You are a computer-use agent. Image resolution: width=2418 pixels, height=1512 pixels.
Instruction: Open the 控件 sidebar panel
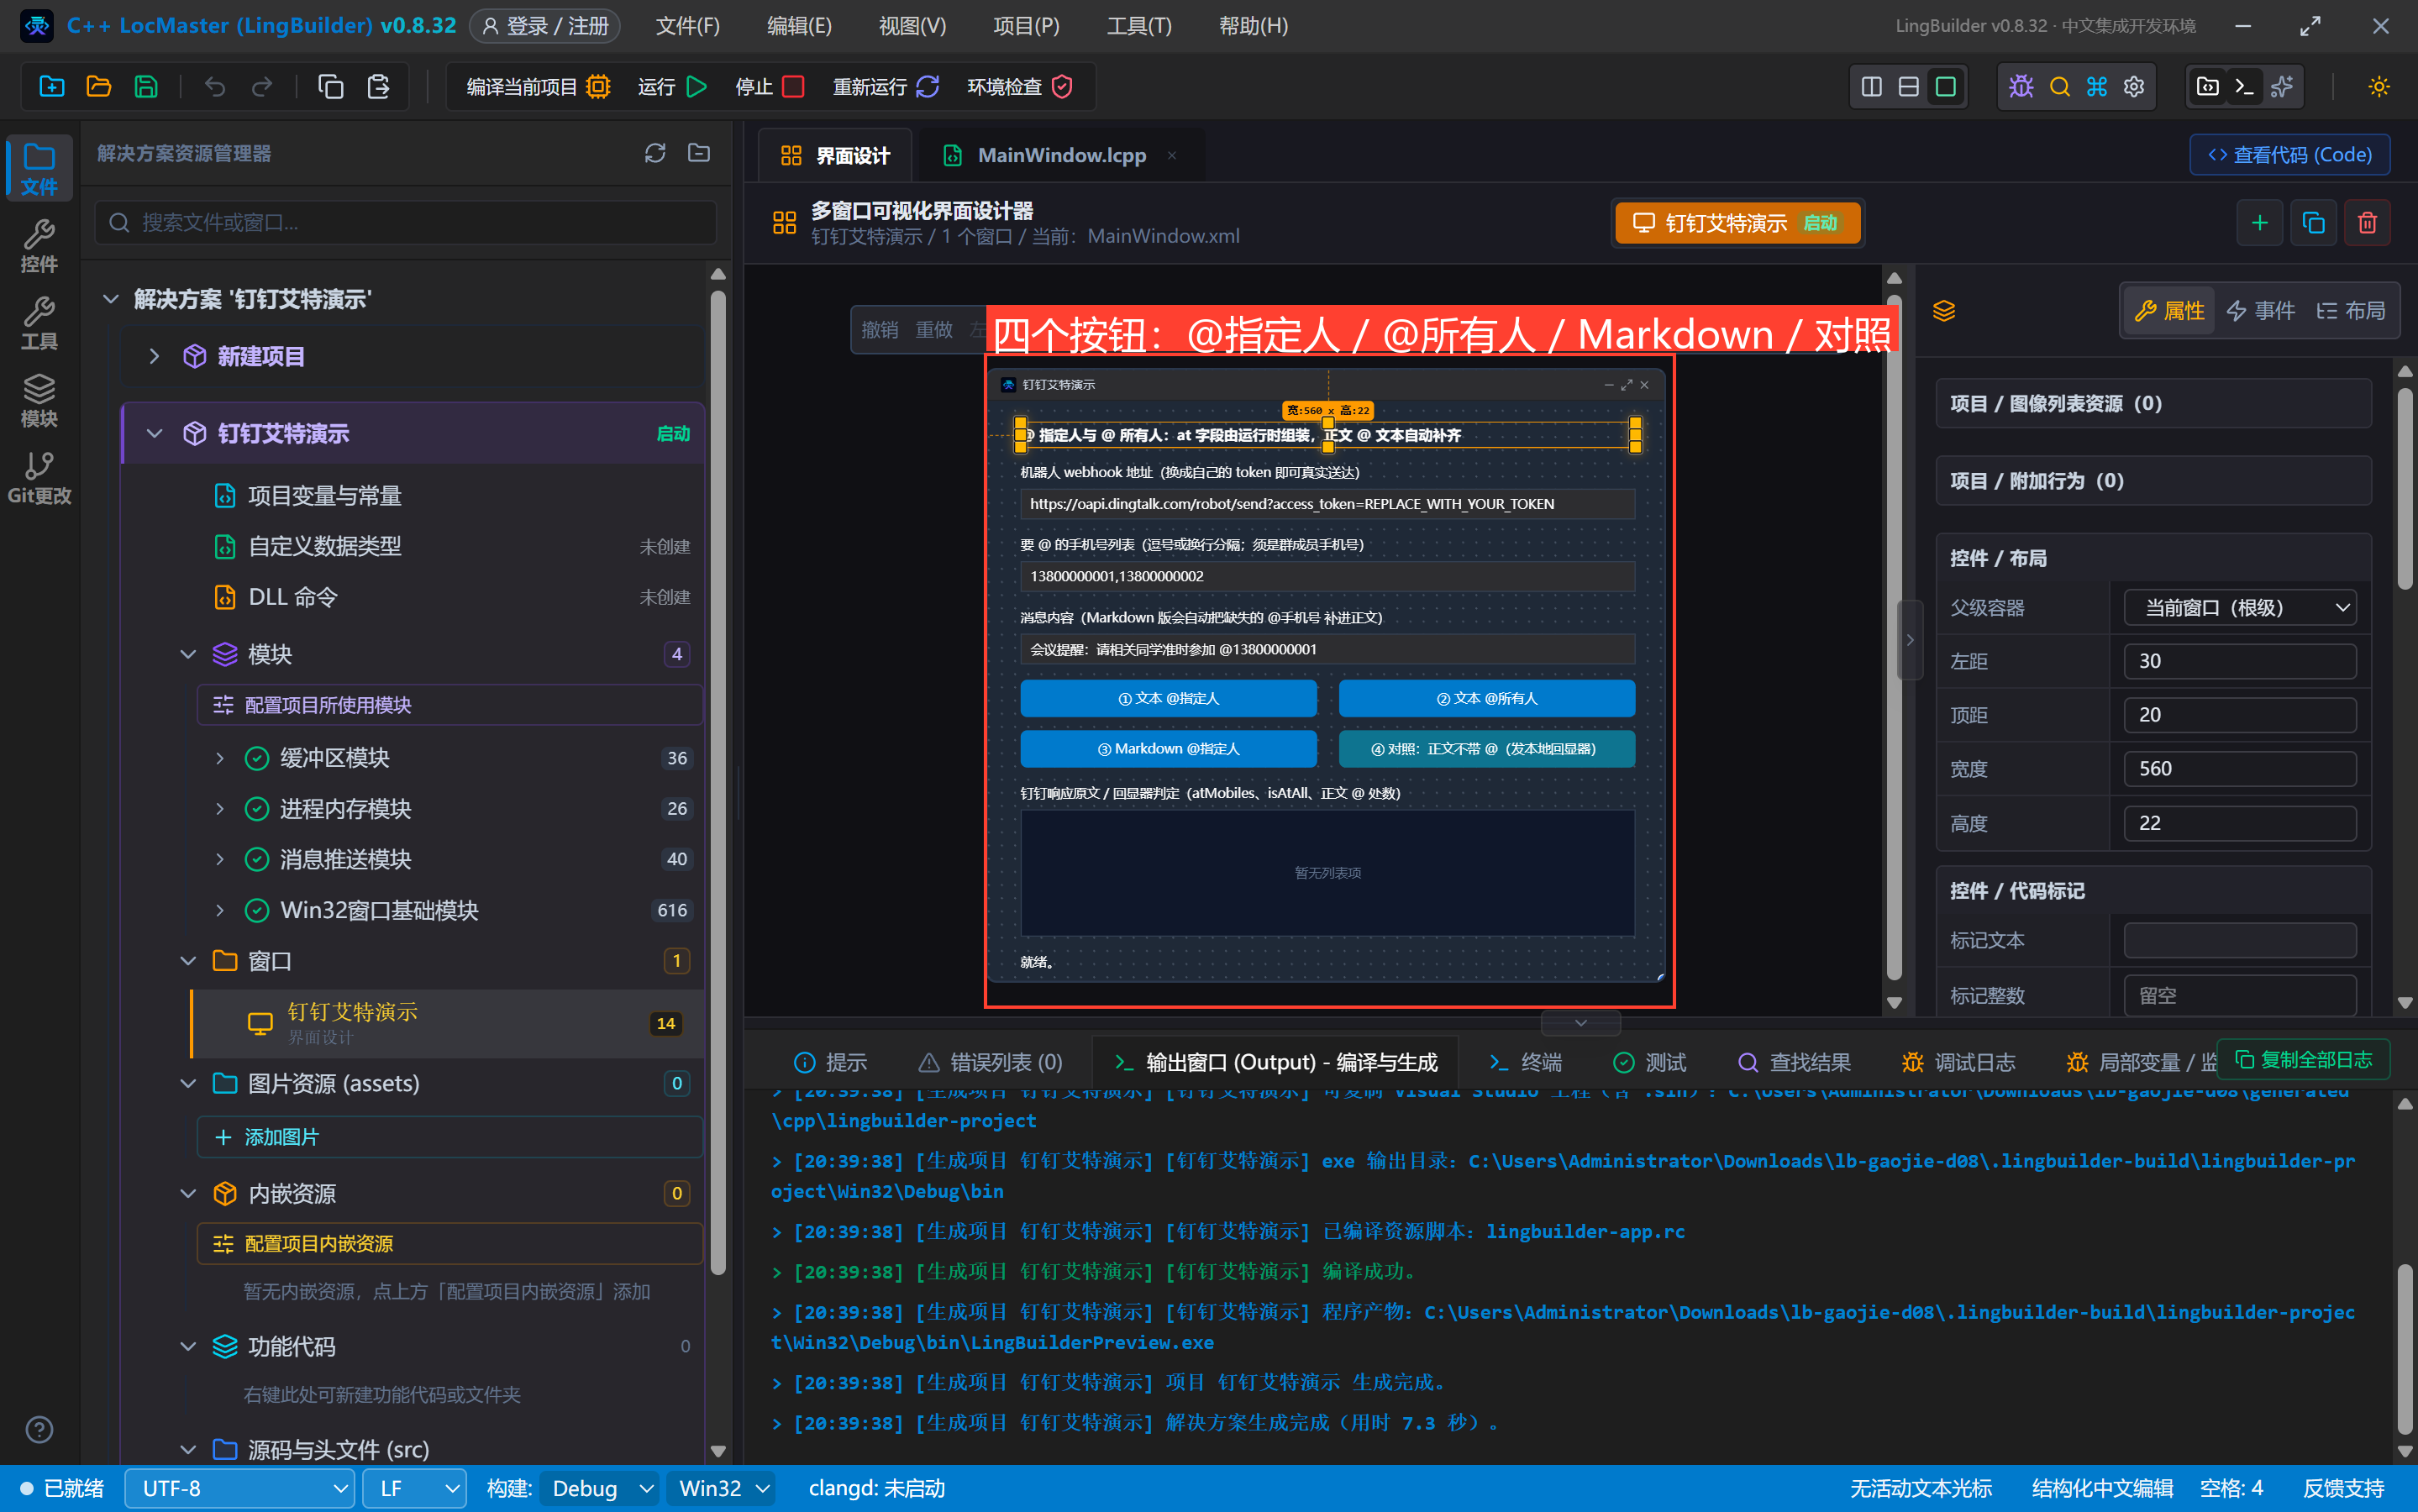(39, 245)
